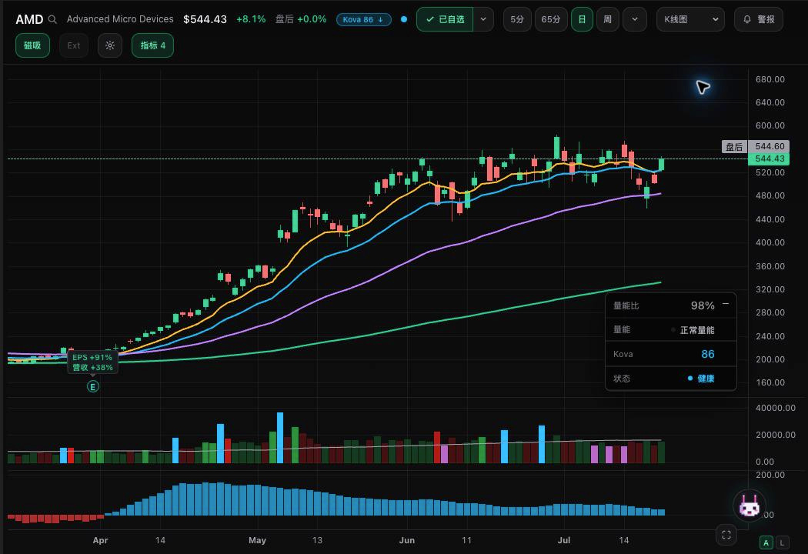Screen dimensions: 808x554
Task: Open the 指标 4 indicators button
Action: 152,45
